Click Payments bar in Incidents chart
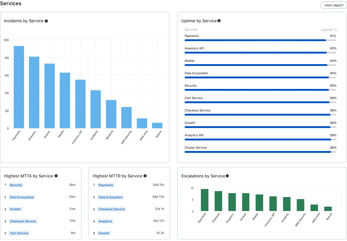 point(19,87)
